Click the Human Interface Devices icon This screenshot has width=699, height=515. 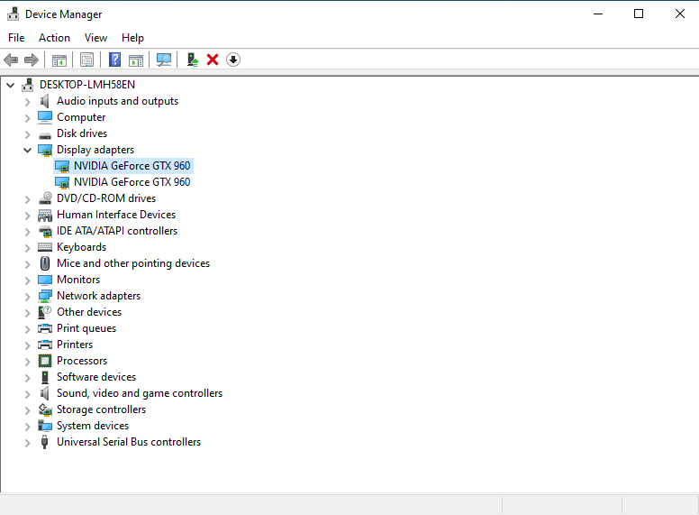[45, 215]
